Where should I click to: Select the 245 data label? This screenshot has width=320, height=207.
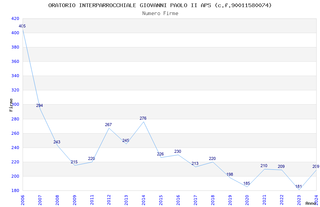click(126, 140)
